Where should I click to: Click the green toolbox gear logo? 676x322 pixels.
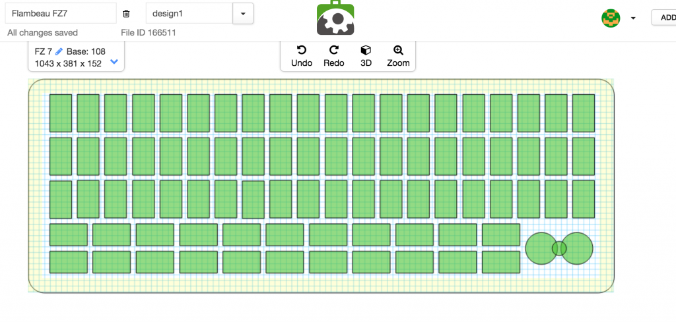[335, 18]
